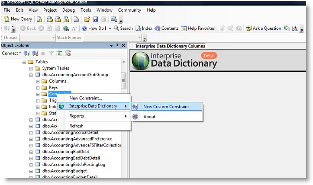
Task: Switch to Interprise Data Dictionary Columns tab
Action: point(170,46)
